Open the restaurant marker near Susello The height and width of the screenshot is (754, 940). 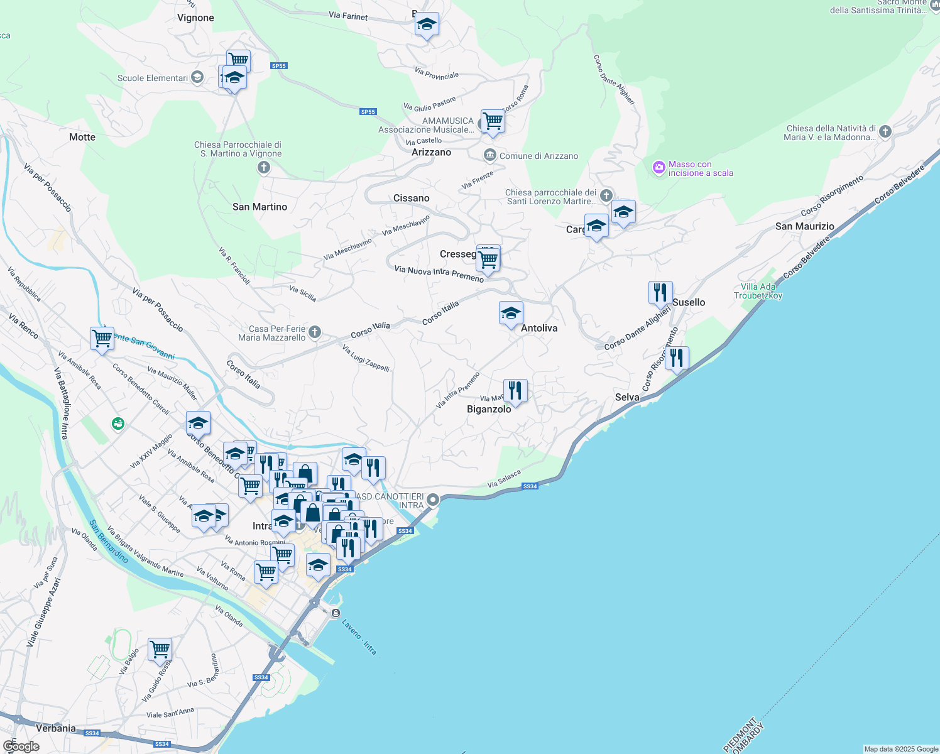point(660,293)
